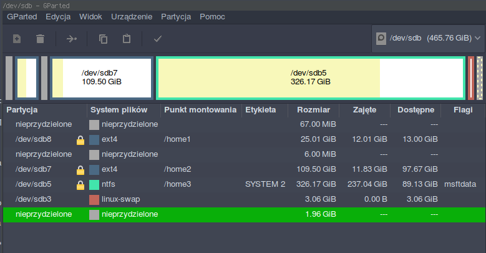Viewport: 486px width, 253px height.
Task: Select /dev/sdb7 block in the disk graphic
Action: coord(101,77)
